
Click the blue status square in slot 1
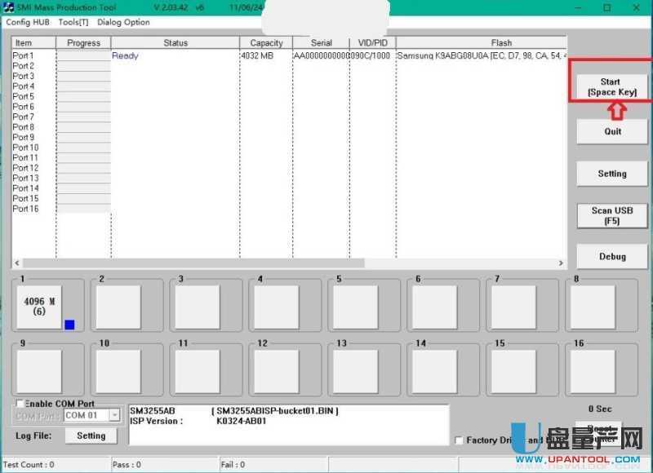tap(69, 325)
